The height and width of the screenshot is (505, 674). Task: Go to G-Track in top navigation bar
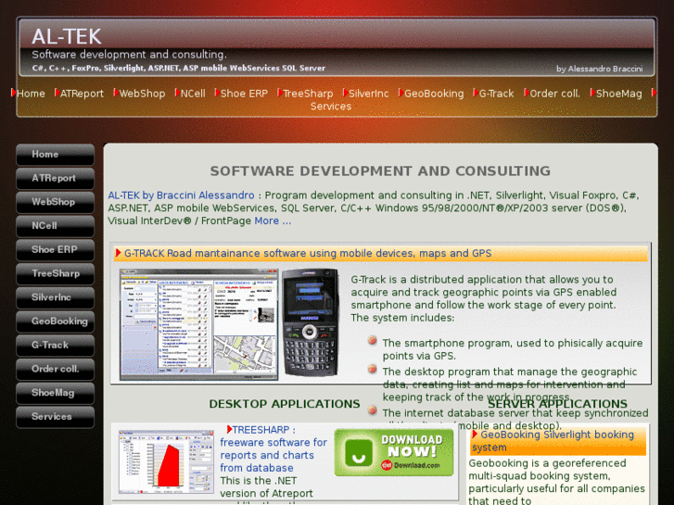coord(496,94)
